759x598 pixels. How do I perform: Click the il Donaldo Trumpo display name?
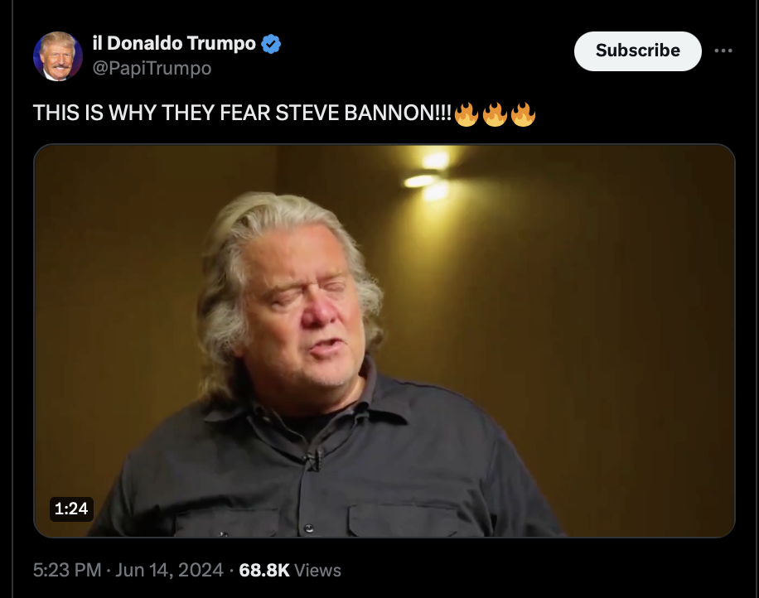pos(174,44)
